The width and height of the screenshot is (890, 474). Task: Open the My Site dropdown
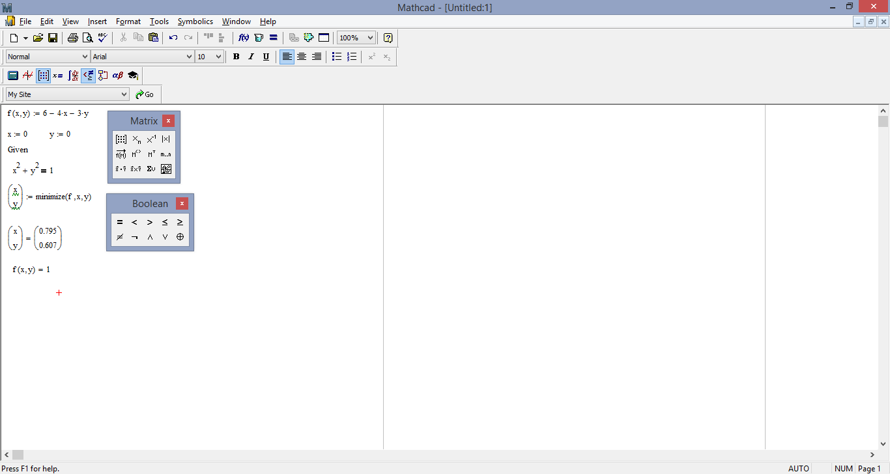124,94
